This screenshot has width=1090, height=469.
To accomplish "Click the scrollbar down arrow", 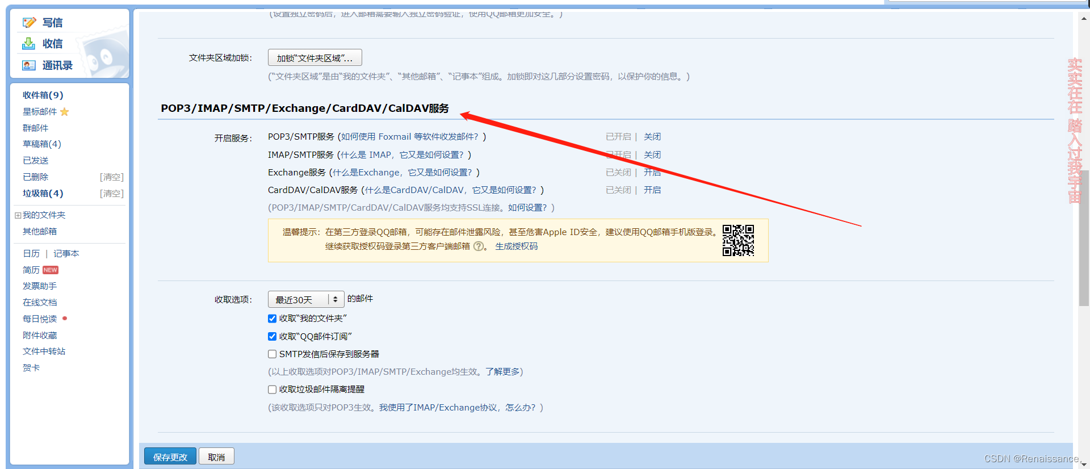I will click(x=1084, y=464).
